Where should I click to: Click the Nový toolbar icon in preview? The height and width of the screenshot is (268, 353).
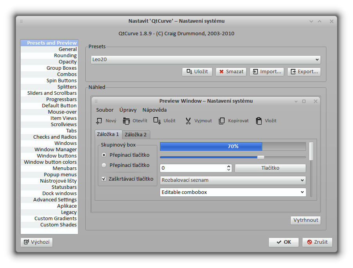(x=99, y=121)
